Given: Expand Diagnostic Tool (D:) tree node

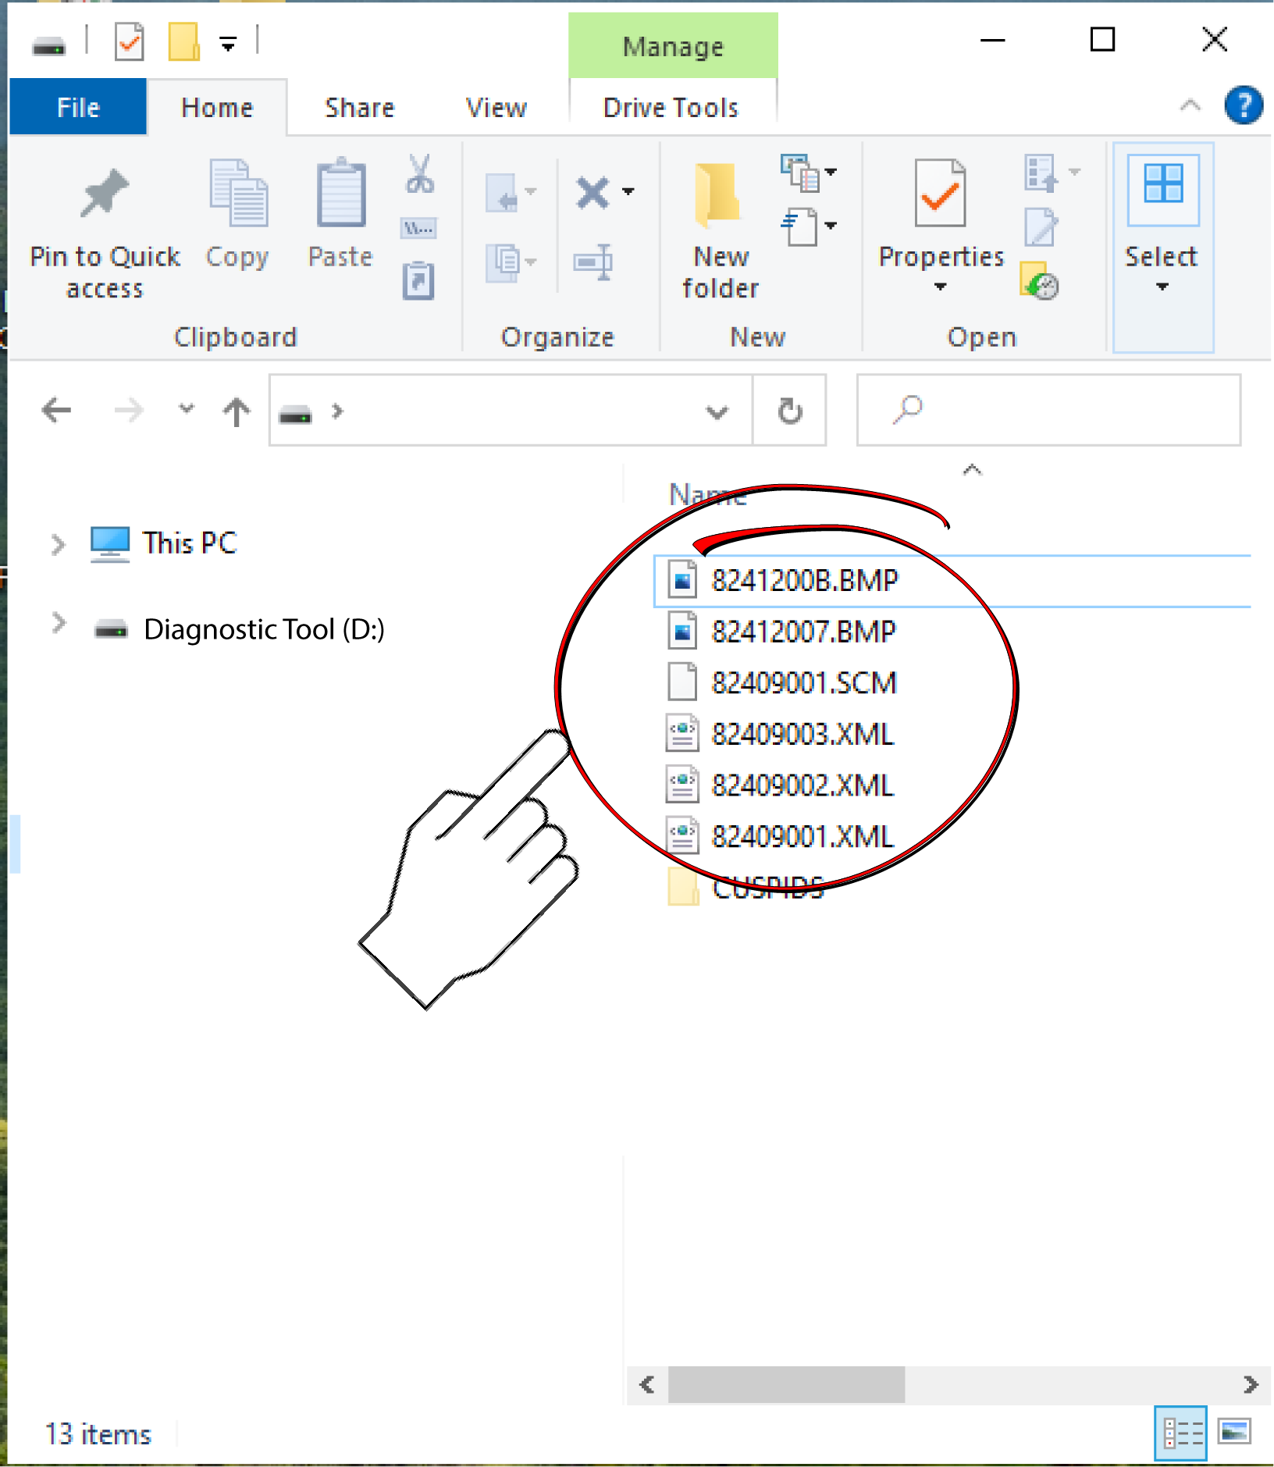Looking at the screenshot, I should click(58, 624).
